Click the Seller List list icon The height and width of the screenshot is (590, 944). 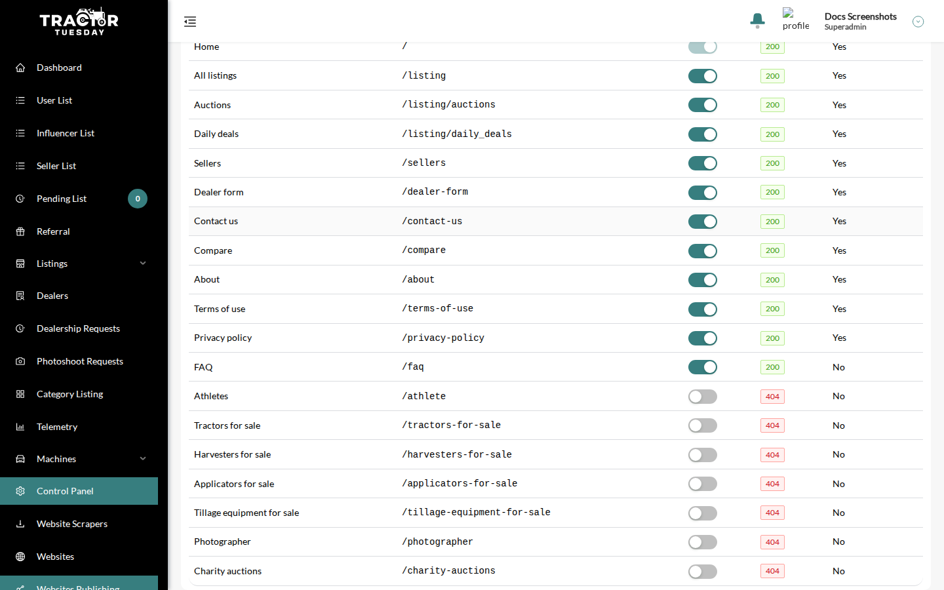(x=20, y=166)
